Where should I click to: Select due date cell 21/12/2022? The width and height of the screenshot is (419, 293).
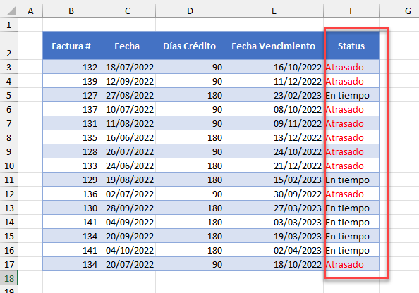click(x=274, y=166)
